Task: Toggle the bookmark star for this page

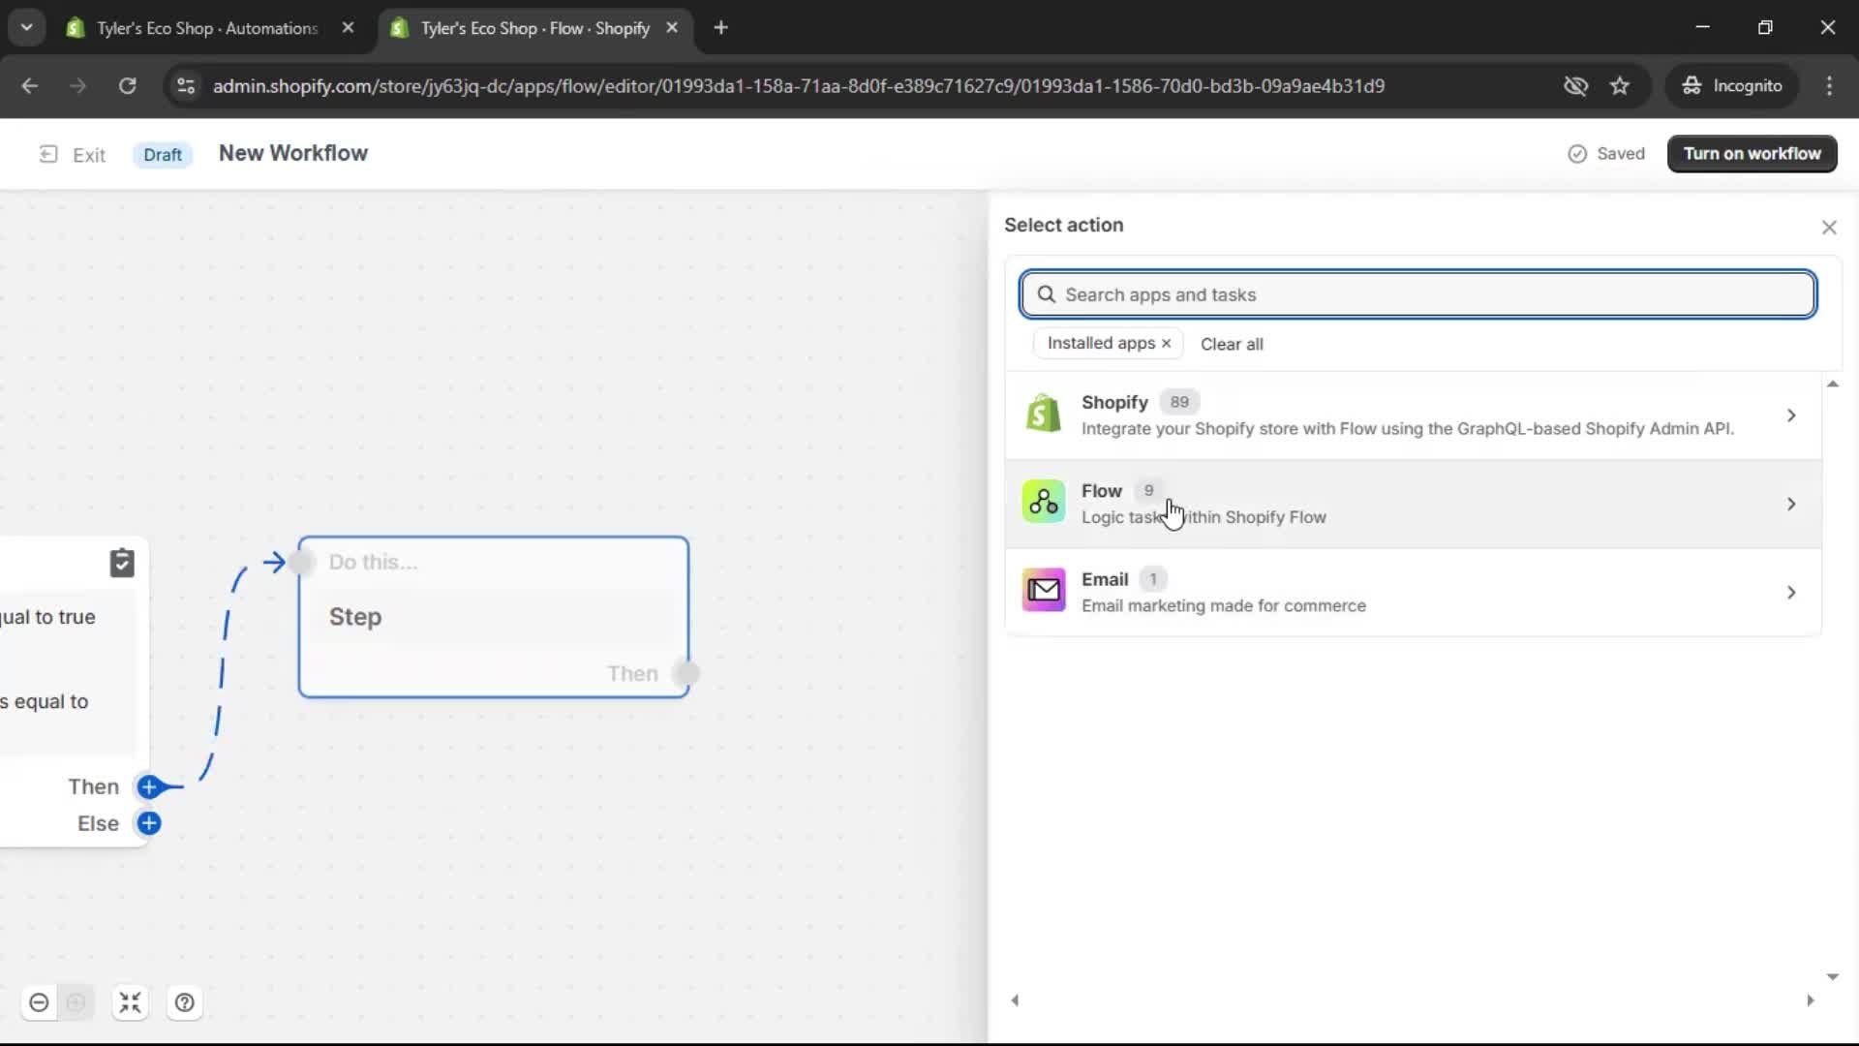Action: (x=1620, y=85)
